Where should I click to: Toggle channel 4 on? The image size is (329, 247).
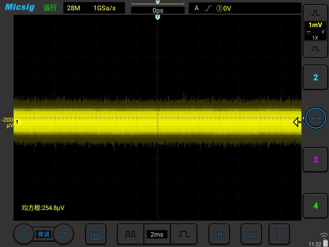point(315,206)
